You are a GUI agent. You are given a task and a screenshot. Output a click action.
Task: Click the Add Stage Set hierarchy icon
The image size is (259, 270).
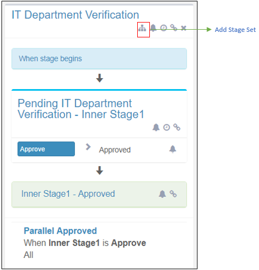coord(142,28)
